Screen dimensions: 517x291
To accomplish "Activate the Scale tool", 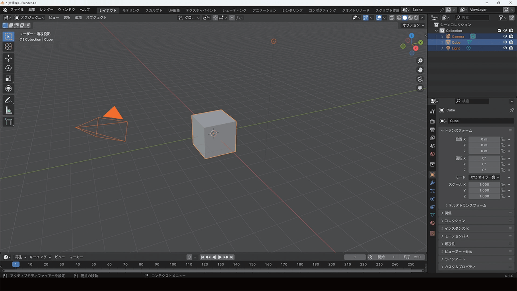I will [x=8, y=78].
